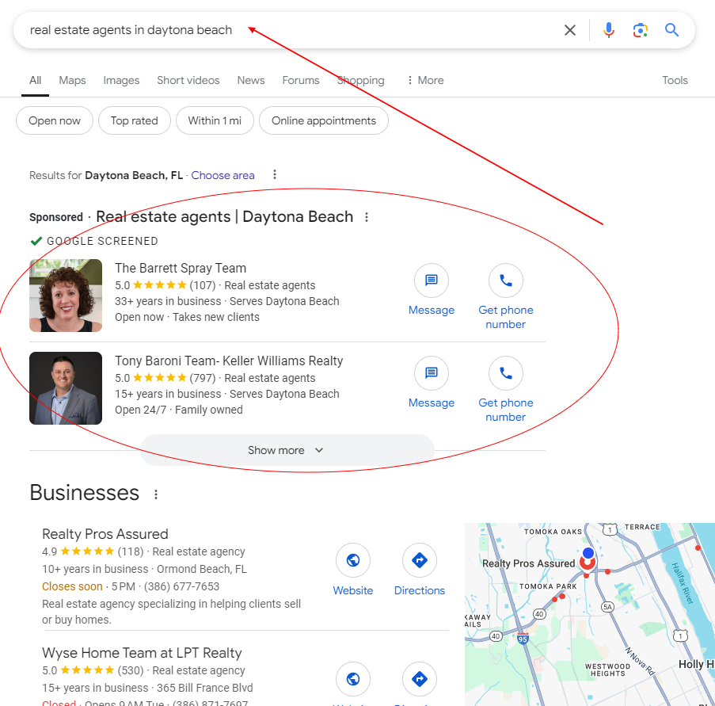Open The Barrett Spray Team listing title
This screenshot has height=706, width=715.
(181, 268)
